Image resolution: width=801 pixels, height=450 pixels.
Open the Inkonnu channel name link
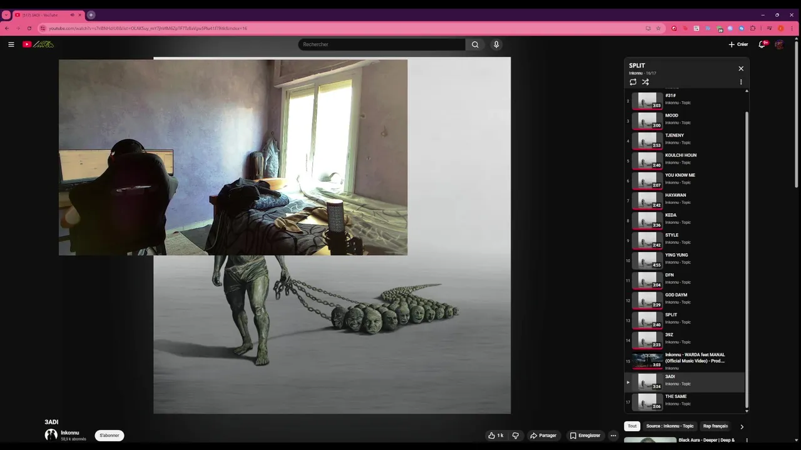tap(70, 432)
